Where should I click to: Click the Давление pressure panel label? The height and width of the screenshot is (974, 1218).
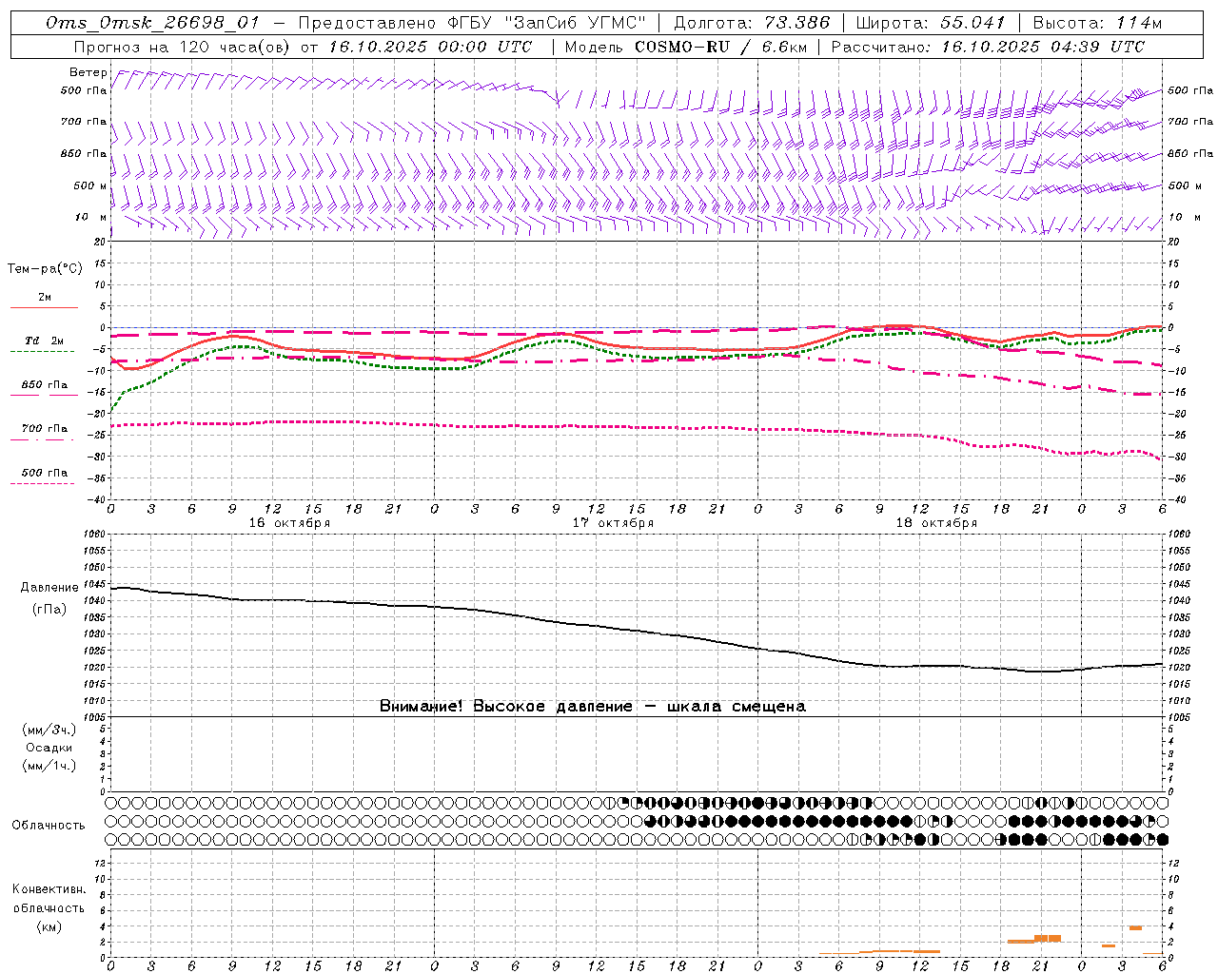click(49, 588)
